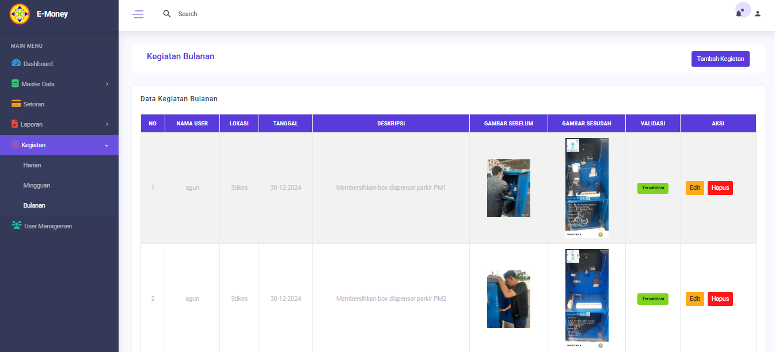775x352 pixels.
Task: Open the Mingguan submenu item
Action: pos(36,185)
